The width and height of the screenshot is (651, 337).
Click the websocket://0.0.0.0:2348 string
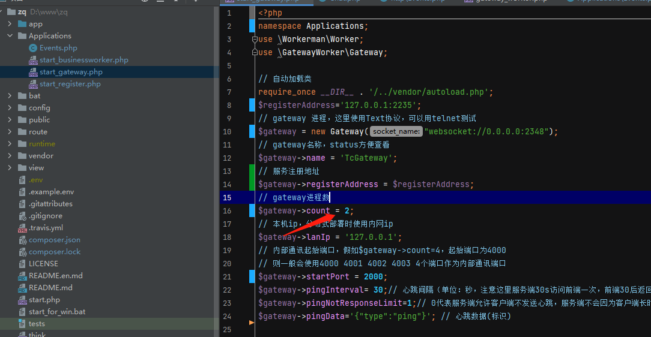pyautogui.click(x=486, y=131)
